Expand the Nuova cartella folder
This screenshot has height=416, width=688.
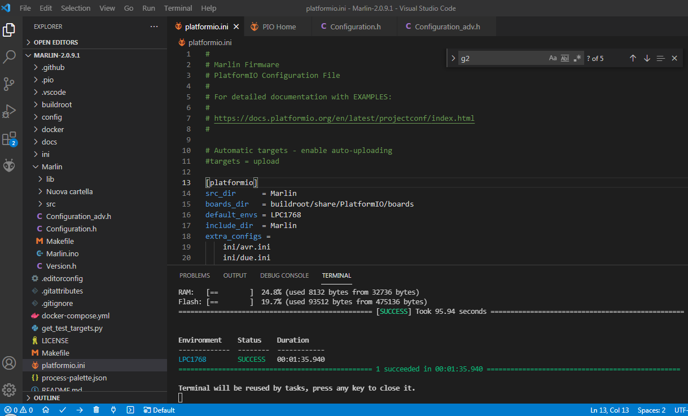(95, 191)
